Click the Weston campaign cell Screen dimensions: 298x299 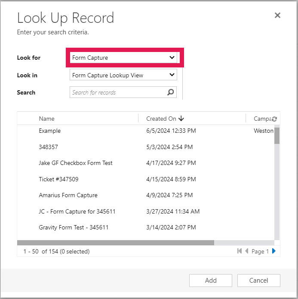[x=264, y=131]
